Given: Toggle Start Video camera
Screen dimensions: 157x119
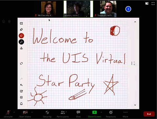Looking at the screenshot, I should tap(25, 114).
